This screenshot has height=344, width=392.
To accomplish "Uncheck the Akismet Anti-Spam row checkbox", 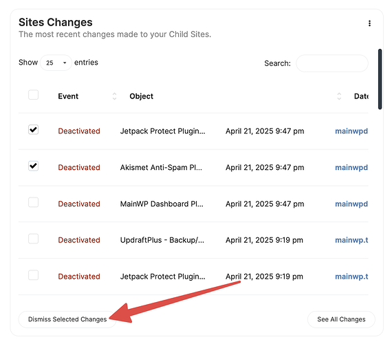I will (x=33, y=166).
